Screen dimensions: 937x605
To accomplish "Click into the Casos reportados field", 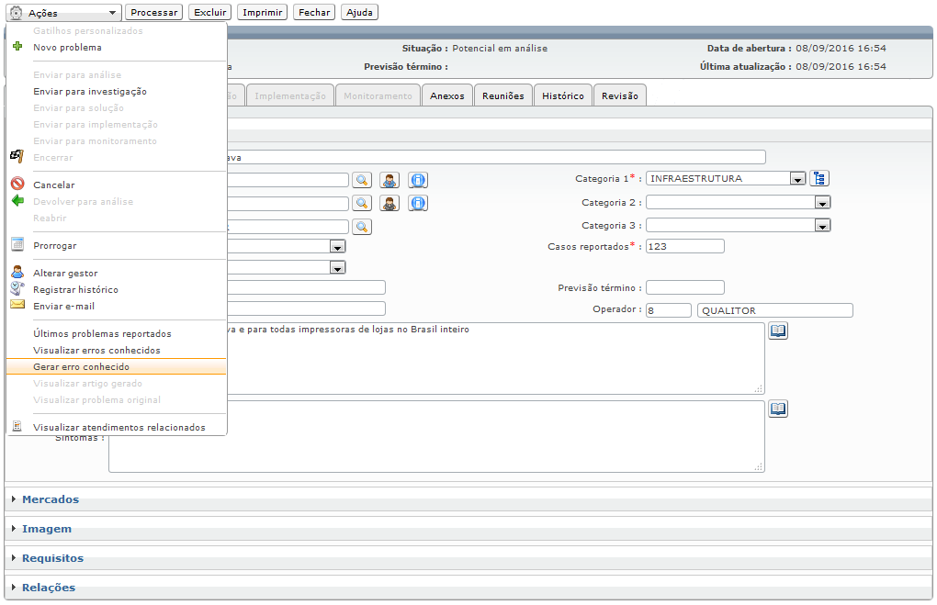I will tap(684, 246).
